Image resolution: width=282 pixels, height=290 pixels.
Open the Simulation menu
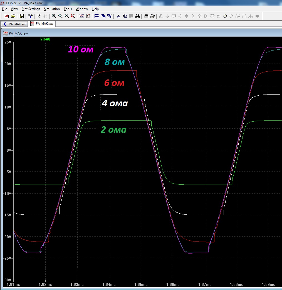tap(52, 9)
